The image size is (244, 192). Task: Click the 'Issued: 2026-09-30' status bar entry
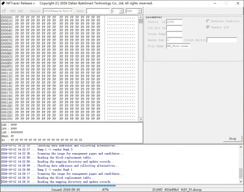(66, 190)
